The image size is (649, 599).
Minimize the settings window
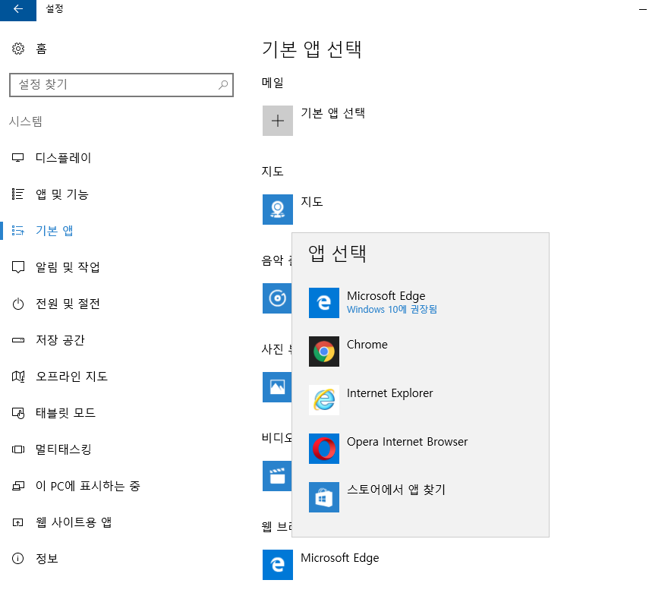click(643, 10)
